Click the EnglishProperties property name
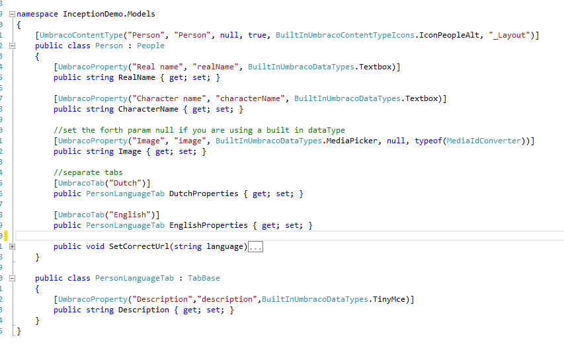This screenshot has width=564, height=348. tap(208, 226)
